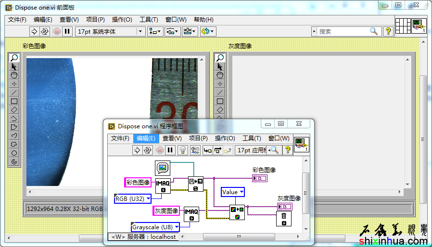Open 查看(V) menu in block diagram window
The height and width of the screenshot is (247, 432).
pyautogui.click(x=172, y=138)
